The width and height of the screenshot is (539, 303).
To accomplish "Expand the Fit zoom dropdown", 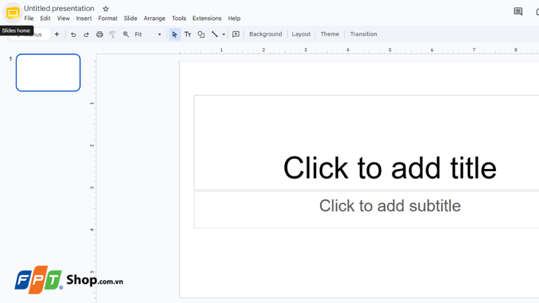I will (148, 34).
